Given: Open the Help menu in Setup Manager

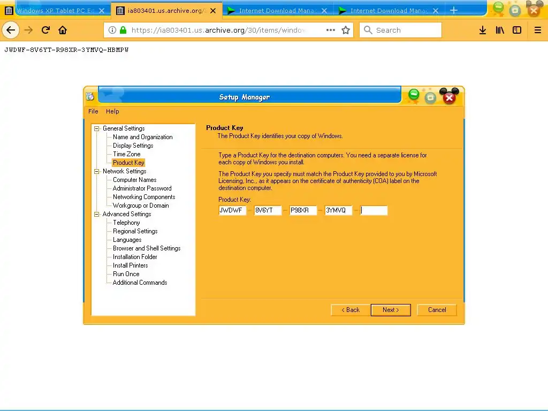Looking at the screenshot, I should pos(112,111).
